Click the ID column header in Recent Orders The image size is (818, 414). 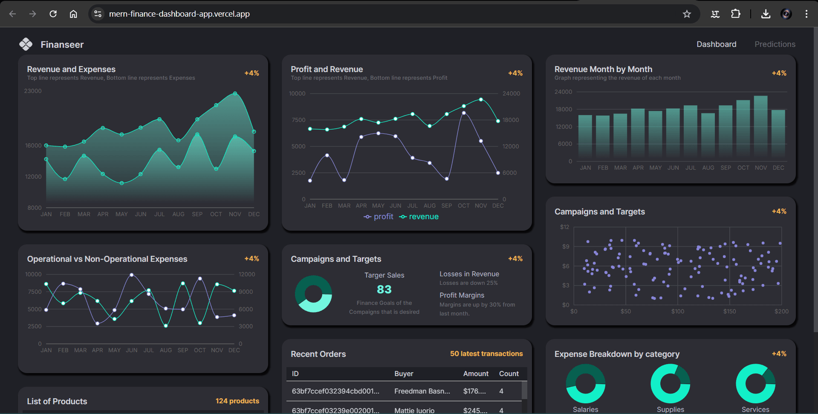295,374
